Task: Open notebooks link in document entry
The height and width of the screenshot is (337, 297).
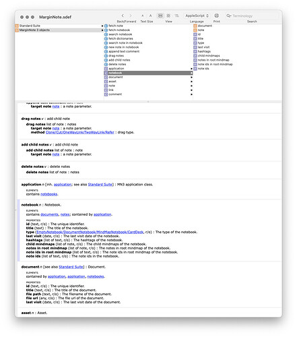Action: coord(96,276)
